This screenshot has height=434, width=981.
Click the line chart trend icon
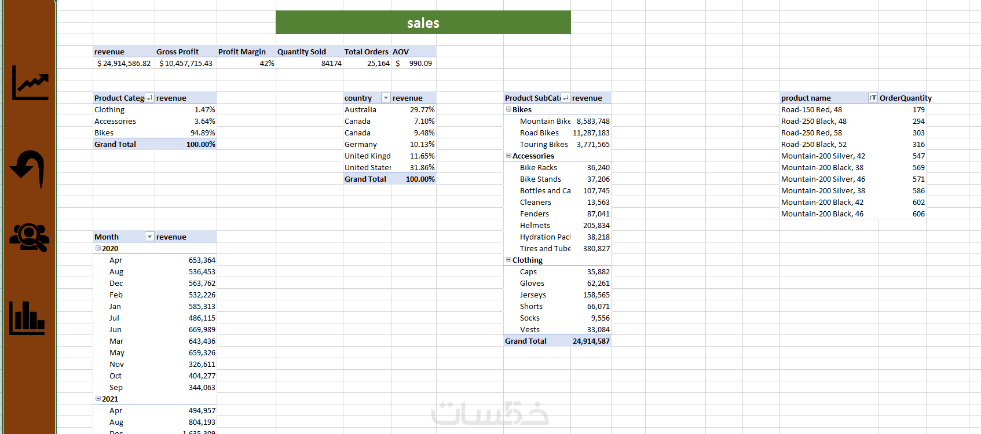(x=30, y=82)
